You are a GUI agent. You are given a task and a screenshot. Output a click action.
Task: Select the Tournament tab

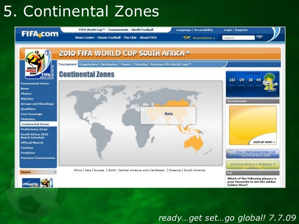[67, 64]
